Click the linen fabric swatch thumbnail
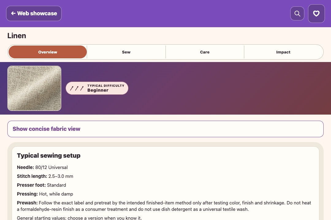Viewport: 331px width, 220px height. click(34, 88)
